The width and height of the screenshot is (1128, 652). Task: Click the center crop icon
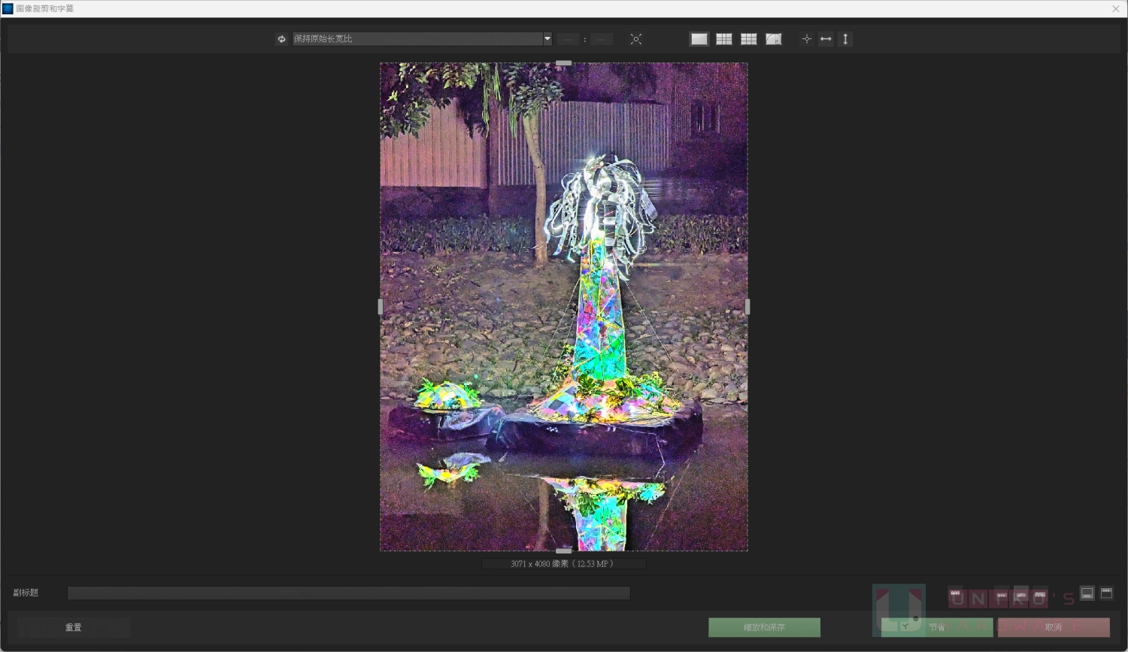[x=807, y=39]
